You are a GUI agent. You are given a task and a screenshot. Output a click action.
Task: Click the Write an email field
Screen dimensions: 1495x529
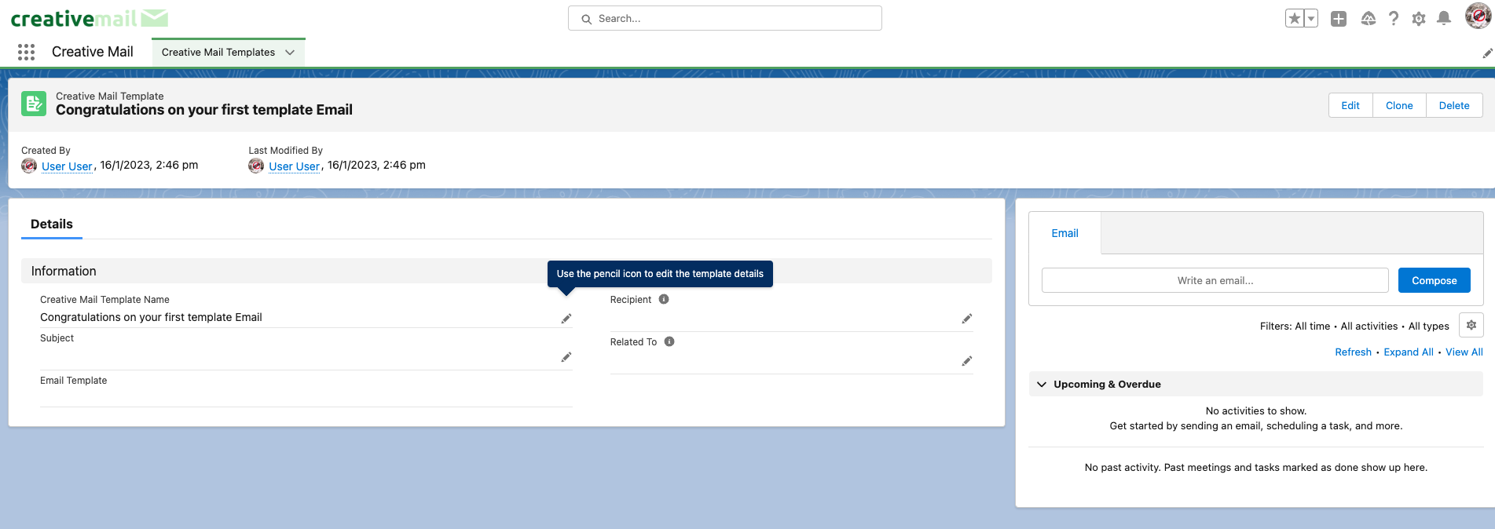pos(1215,280)
